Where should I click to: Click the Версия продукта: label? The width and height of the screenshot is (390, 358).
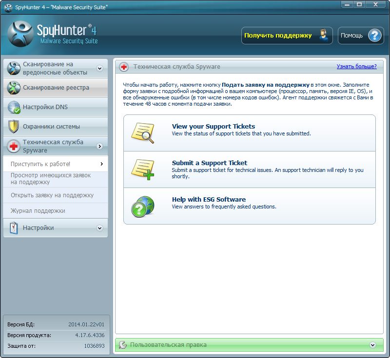[x=29, y=336]
